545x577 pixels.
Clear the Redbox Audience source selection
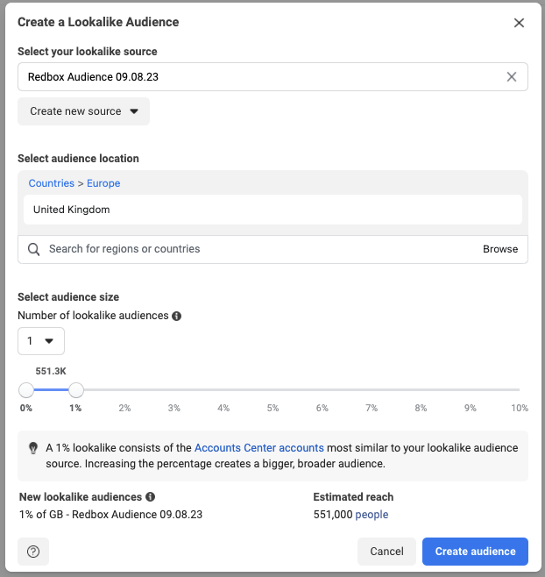[x=512, y=77]
